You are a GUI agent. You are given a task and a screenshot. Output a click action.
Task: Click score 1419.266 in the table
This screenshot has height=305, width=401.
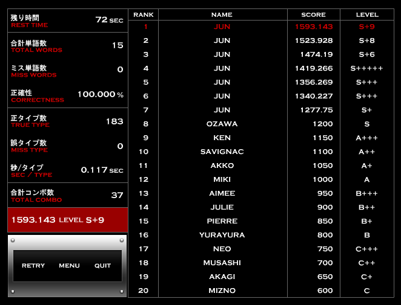[x=314, y=68]
